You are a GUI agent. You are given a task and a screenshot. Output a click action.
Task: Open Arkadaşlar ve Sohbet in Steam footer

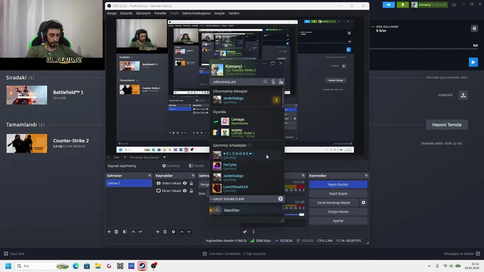(462, 254)
